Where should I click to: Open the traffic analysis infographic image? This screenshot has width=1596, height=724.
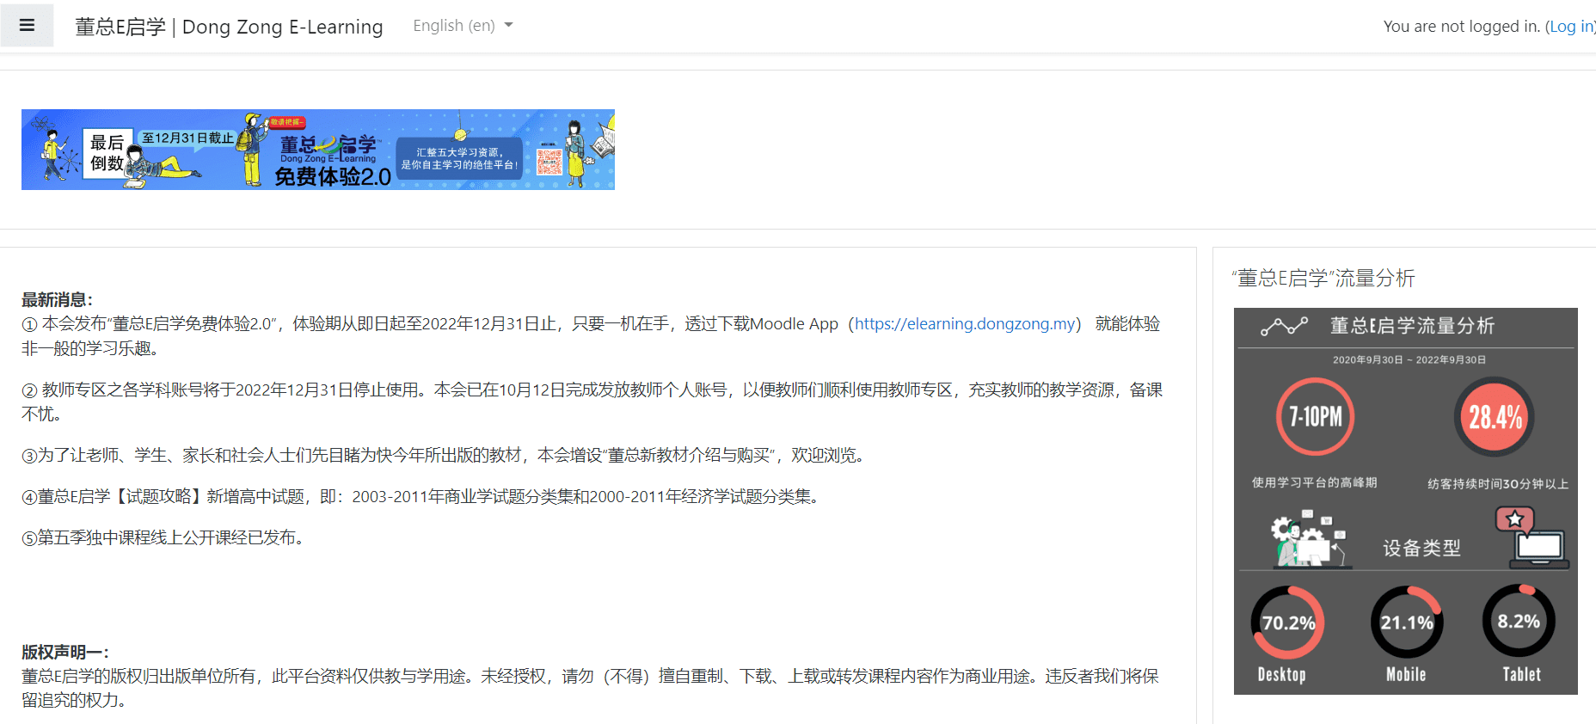1406,501
